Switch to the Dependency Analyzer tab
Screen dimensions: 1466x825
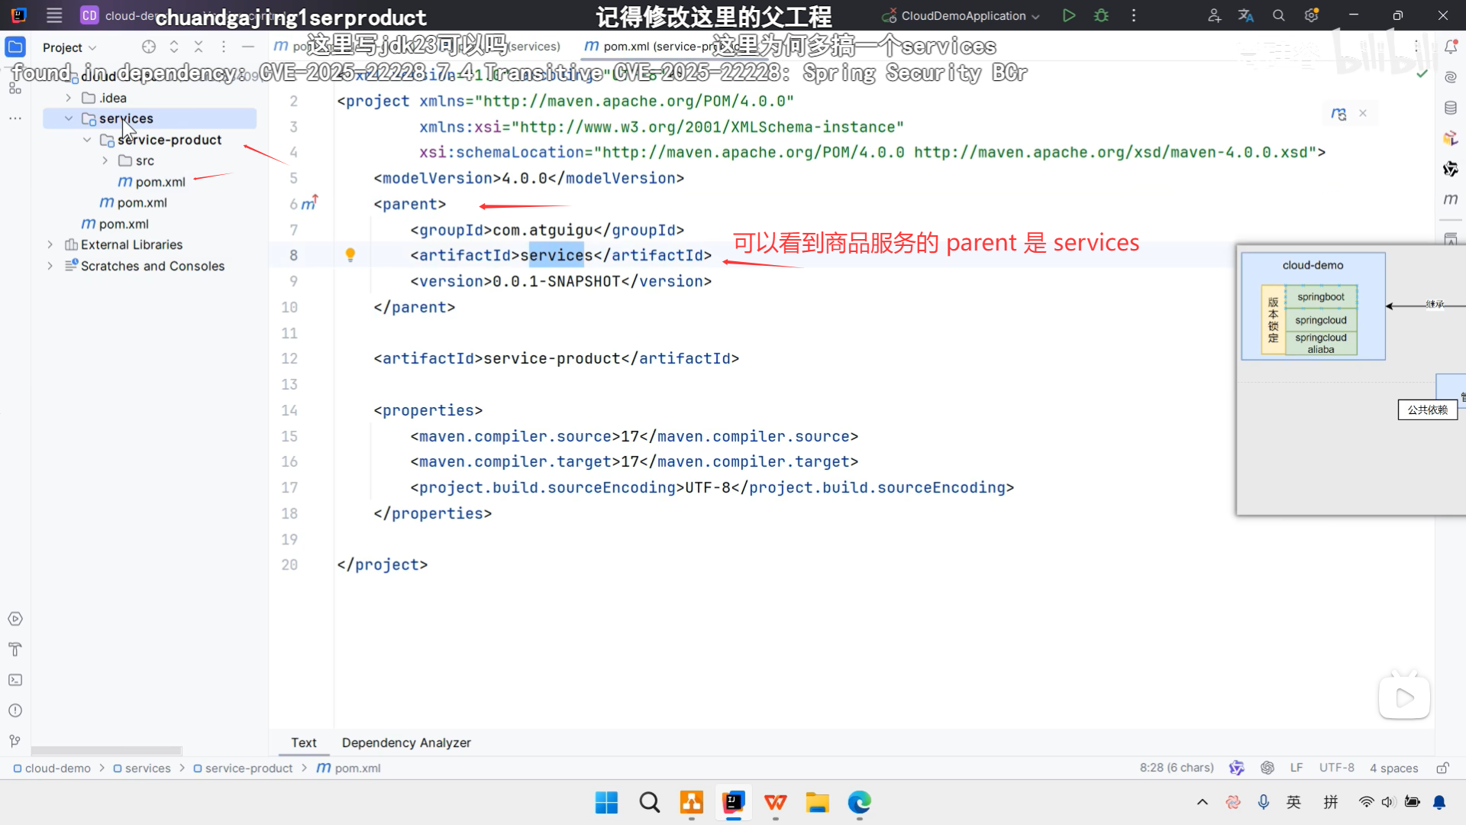(406, 742)
